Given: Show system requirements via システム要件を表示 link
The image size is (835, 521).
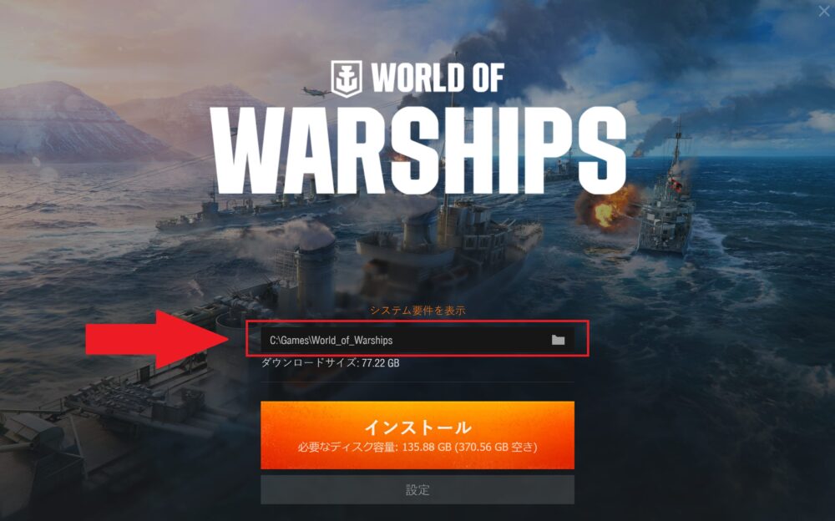Looking at the screenshot, I should [417, 310].
